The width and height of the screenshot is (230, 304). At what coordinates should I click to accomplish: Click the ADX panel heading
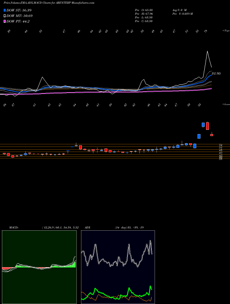click(88, 228)
